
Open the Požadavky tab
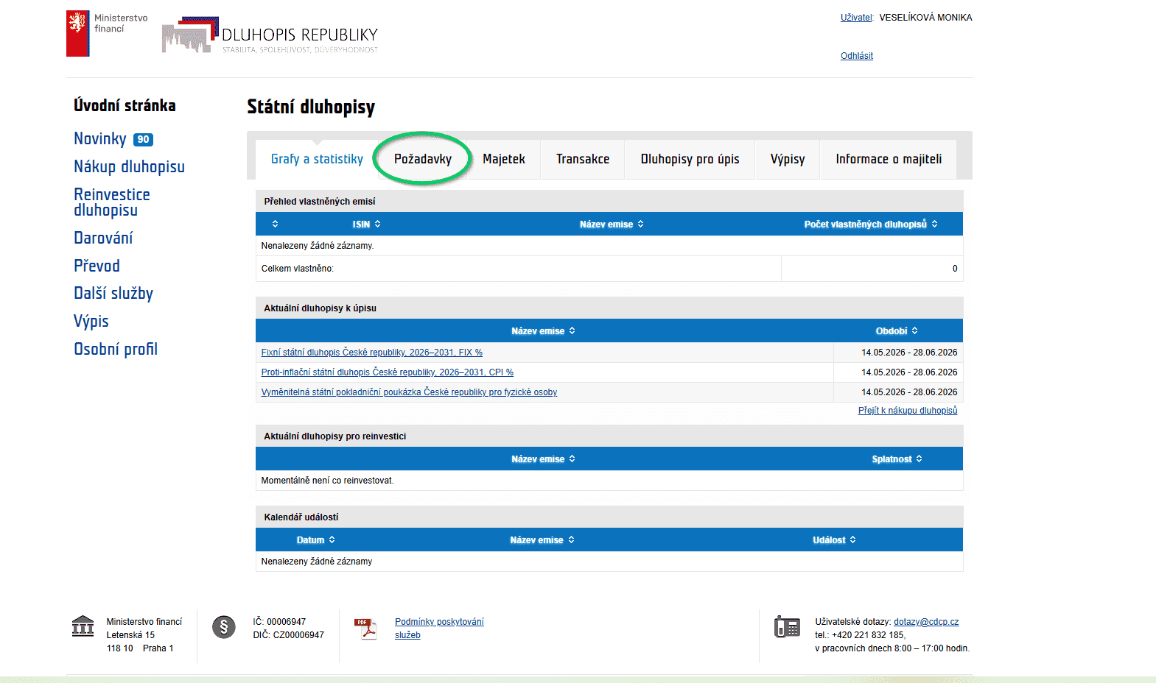[423, 159]
